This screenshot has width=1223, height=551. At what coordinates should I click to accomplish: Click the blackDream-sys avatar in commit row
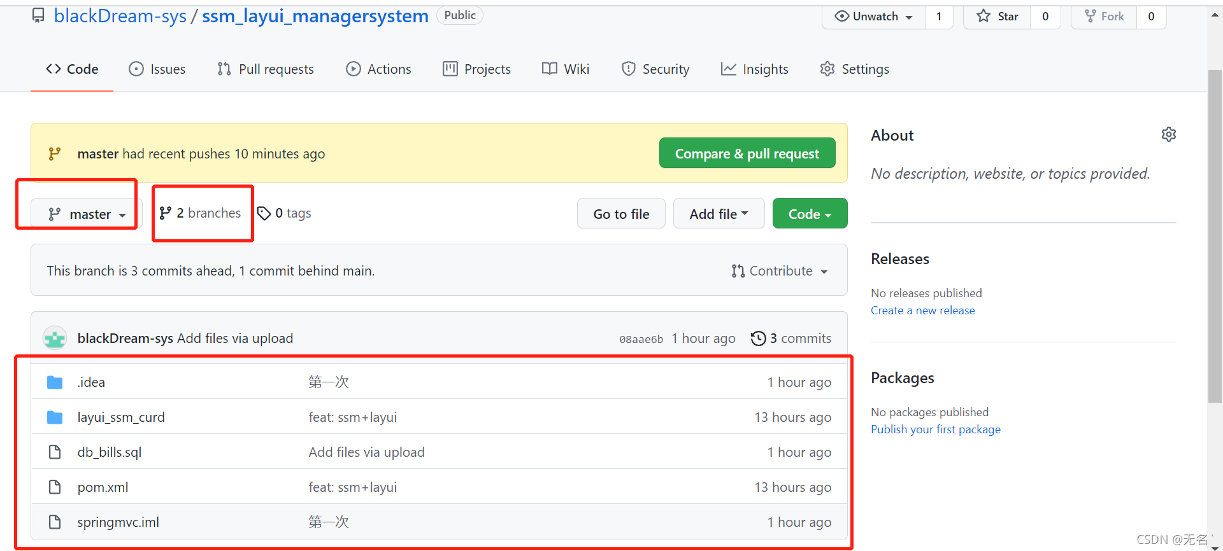point(55,338)
